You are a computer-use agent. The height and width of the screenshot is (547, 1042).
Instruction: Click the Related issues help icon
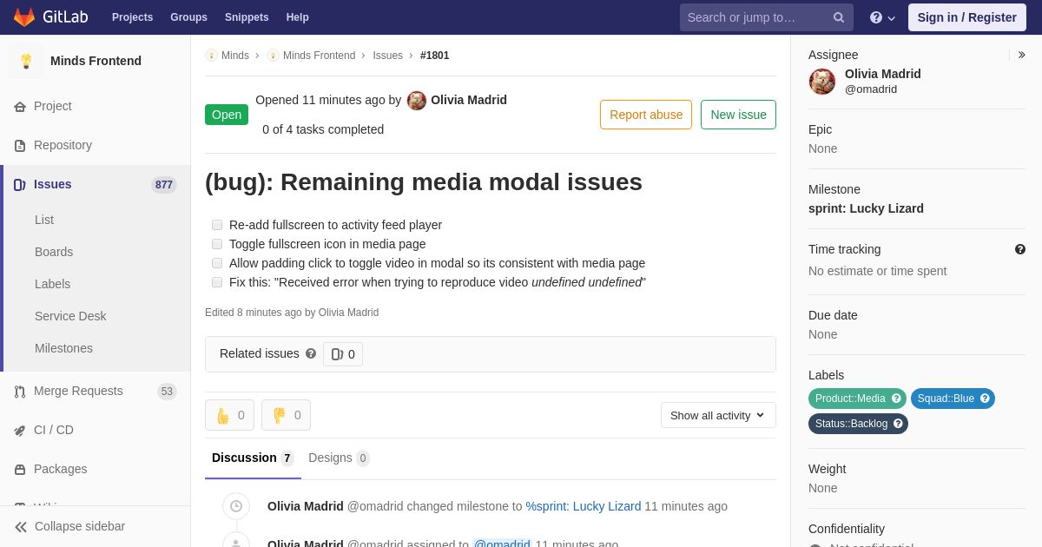tap(311, 353)
